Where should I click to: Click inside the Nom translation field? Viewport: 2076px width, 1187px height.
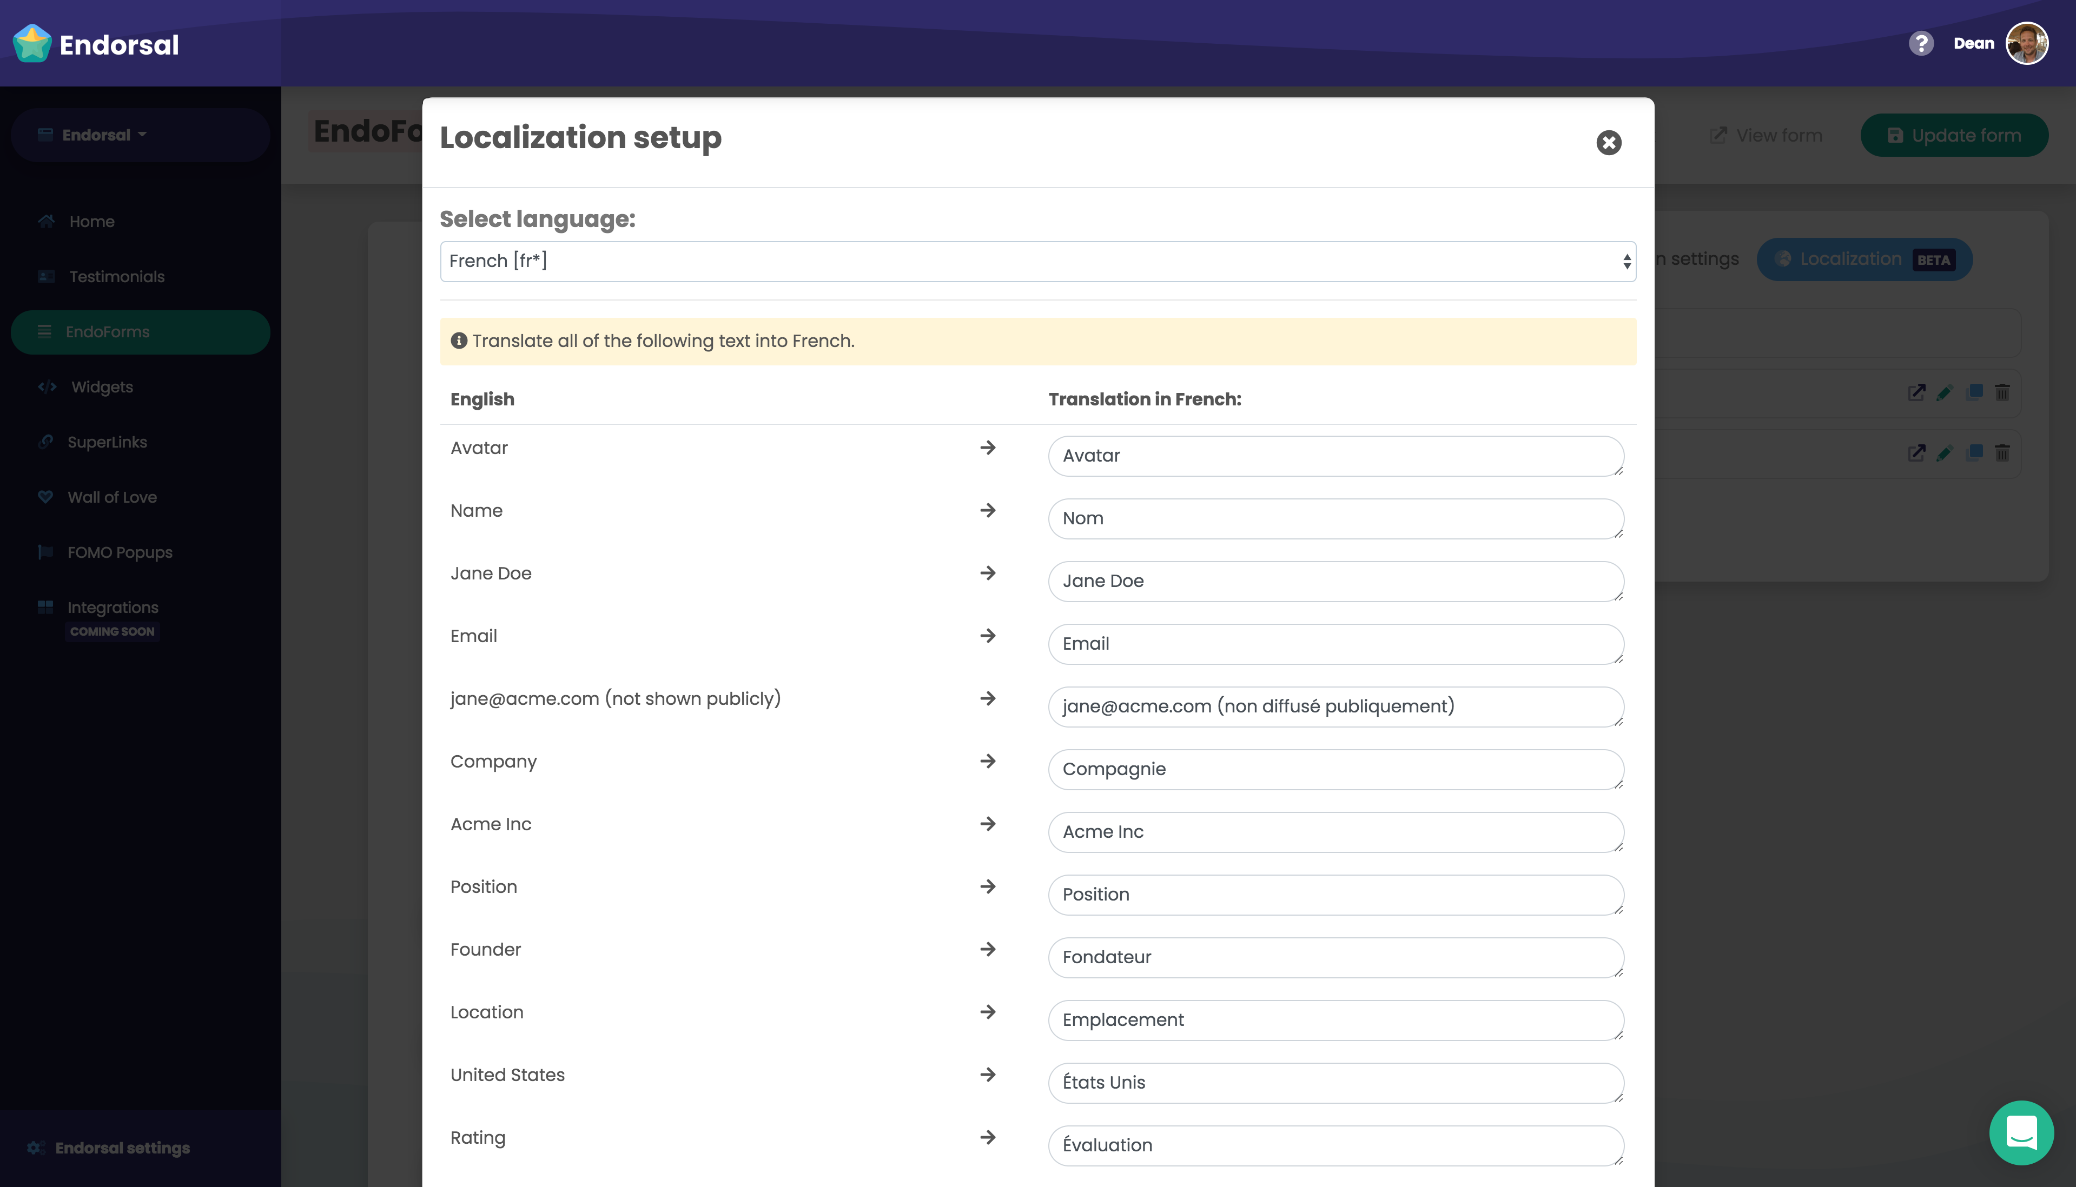[1335, 518]
